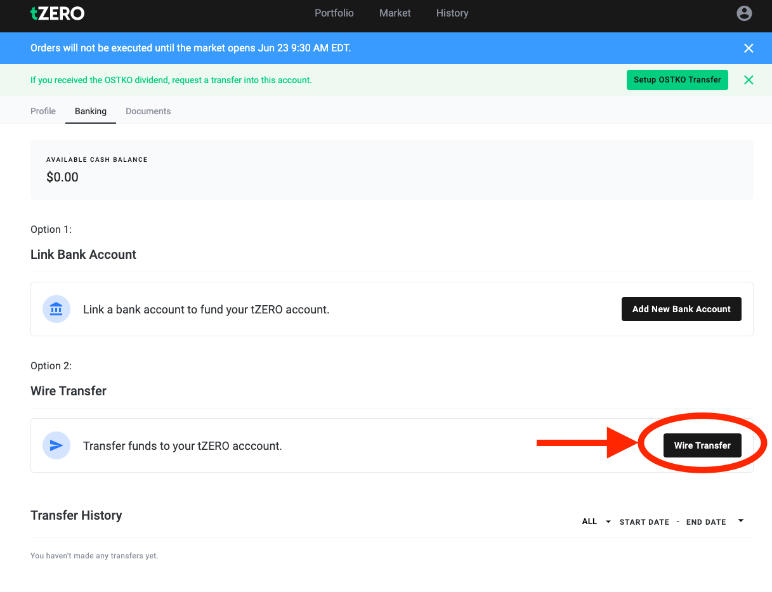772x592 pixels.
Task: Open the user account avatar menu
Action: point(744,13)
